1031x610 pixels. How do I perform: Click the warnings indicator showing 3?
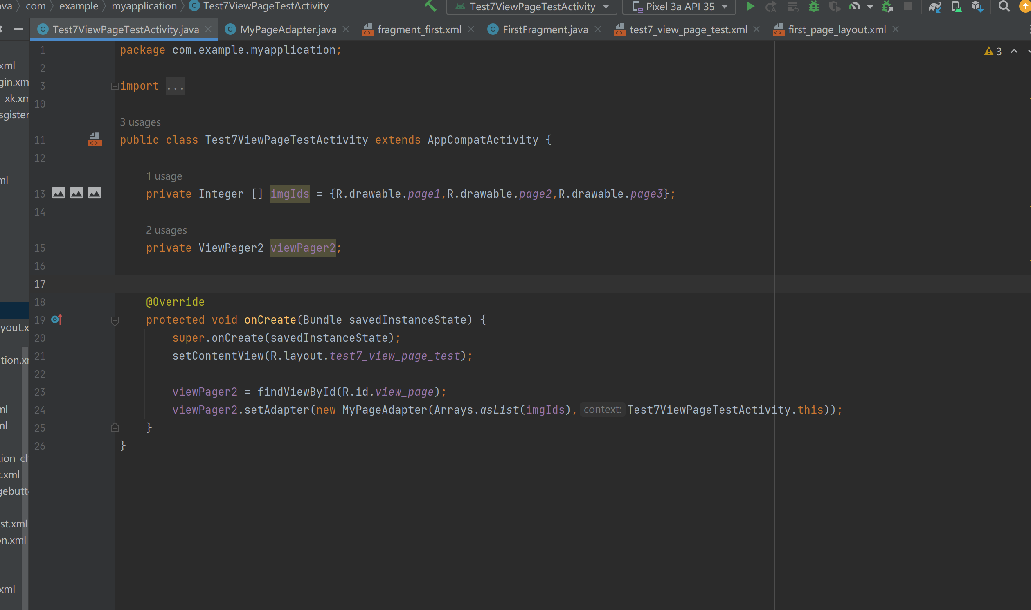993,52
